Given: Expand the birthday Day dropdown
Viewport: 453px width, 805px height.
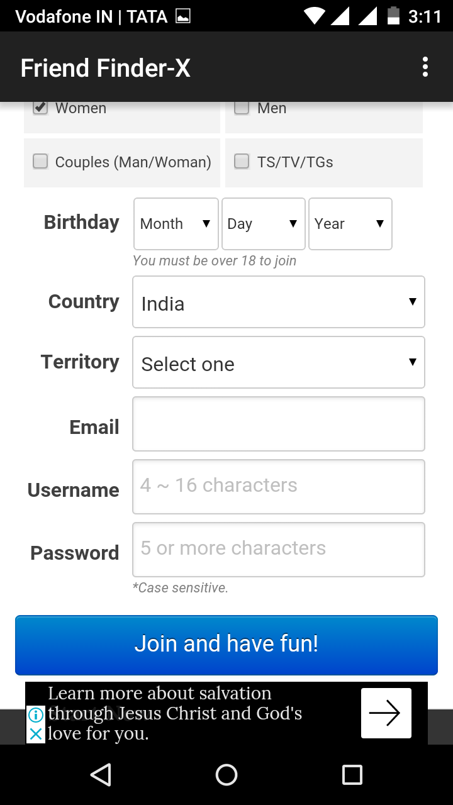Looking at the screenshot, I should coord(263,224).
